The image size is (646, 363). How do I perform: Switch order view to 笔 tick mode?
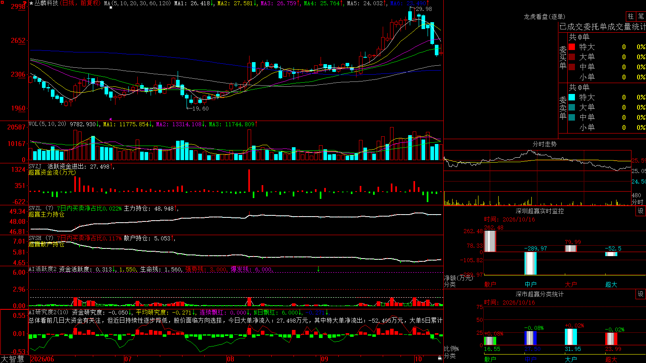click(x=641, y=17)
